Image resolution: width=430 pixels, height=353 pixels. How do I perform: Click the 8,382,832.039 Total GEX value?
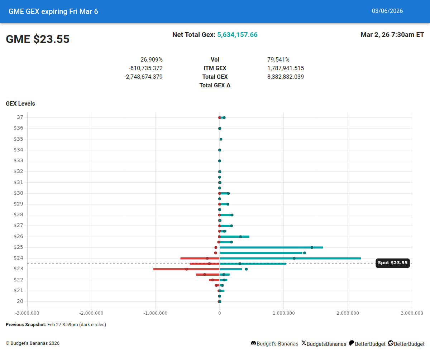coord(286,77)
